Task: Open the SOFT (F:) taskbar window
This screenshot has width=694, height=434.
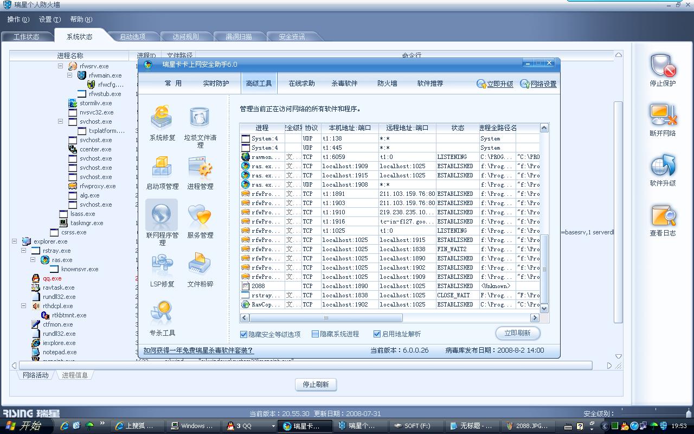Action: pyautogui.click(x=416, y=426)
